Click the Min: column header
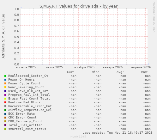This screenshot has height=140, width=157. coord(95,72)
